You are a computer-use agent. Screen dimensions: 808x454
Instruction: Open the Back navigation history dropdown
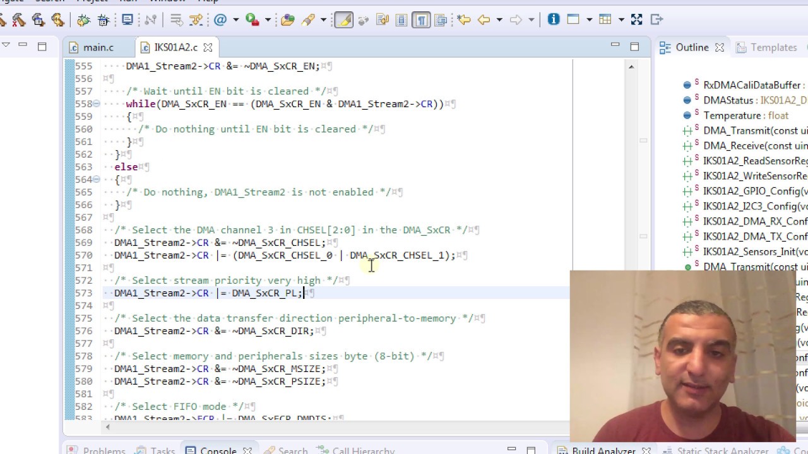pyautogui.click(x=499, y=20)
